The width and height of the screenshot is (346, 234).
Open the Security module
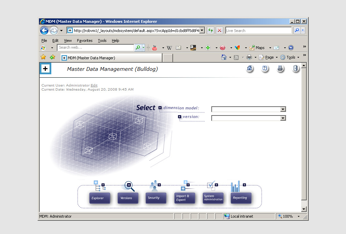pyautogui.click(x=156, y=198)
